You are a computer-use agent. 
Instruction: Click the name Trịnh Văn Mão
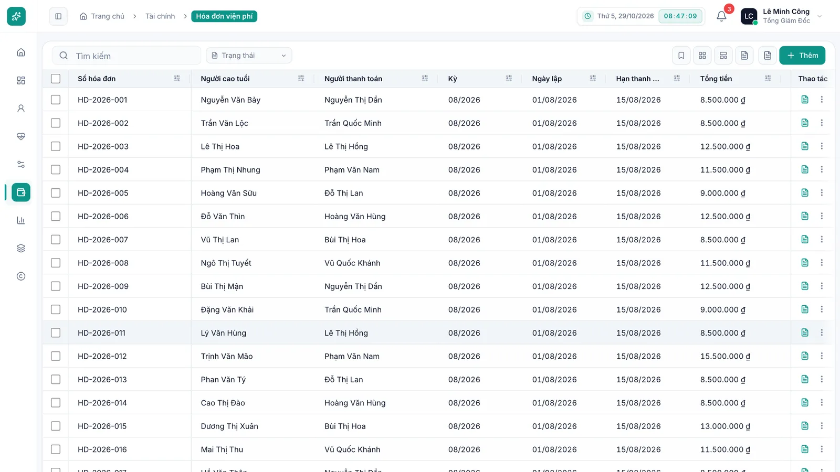coord(227,356)
